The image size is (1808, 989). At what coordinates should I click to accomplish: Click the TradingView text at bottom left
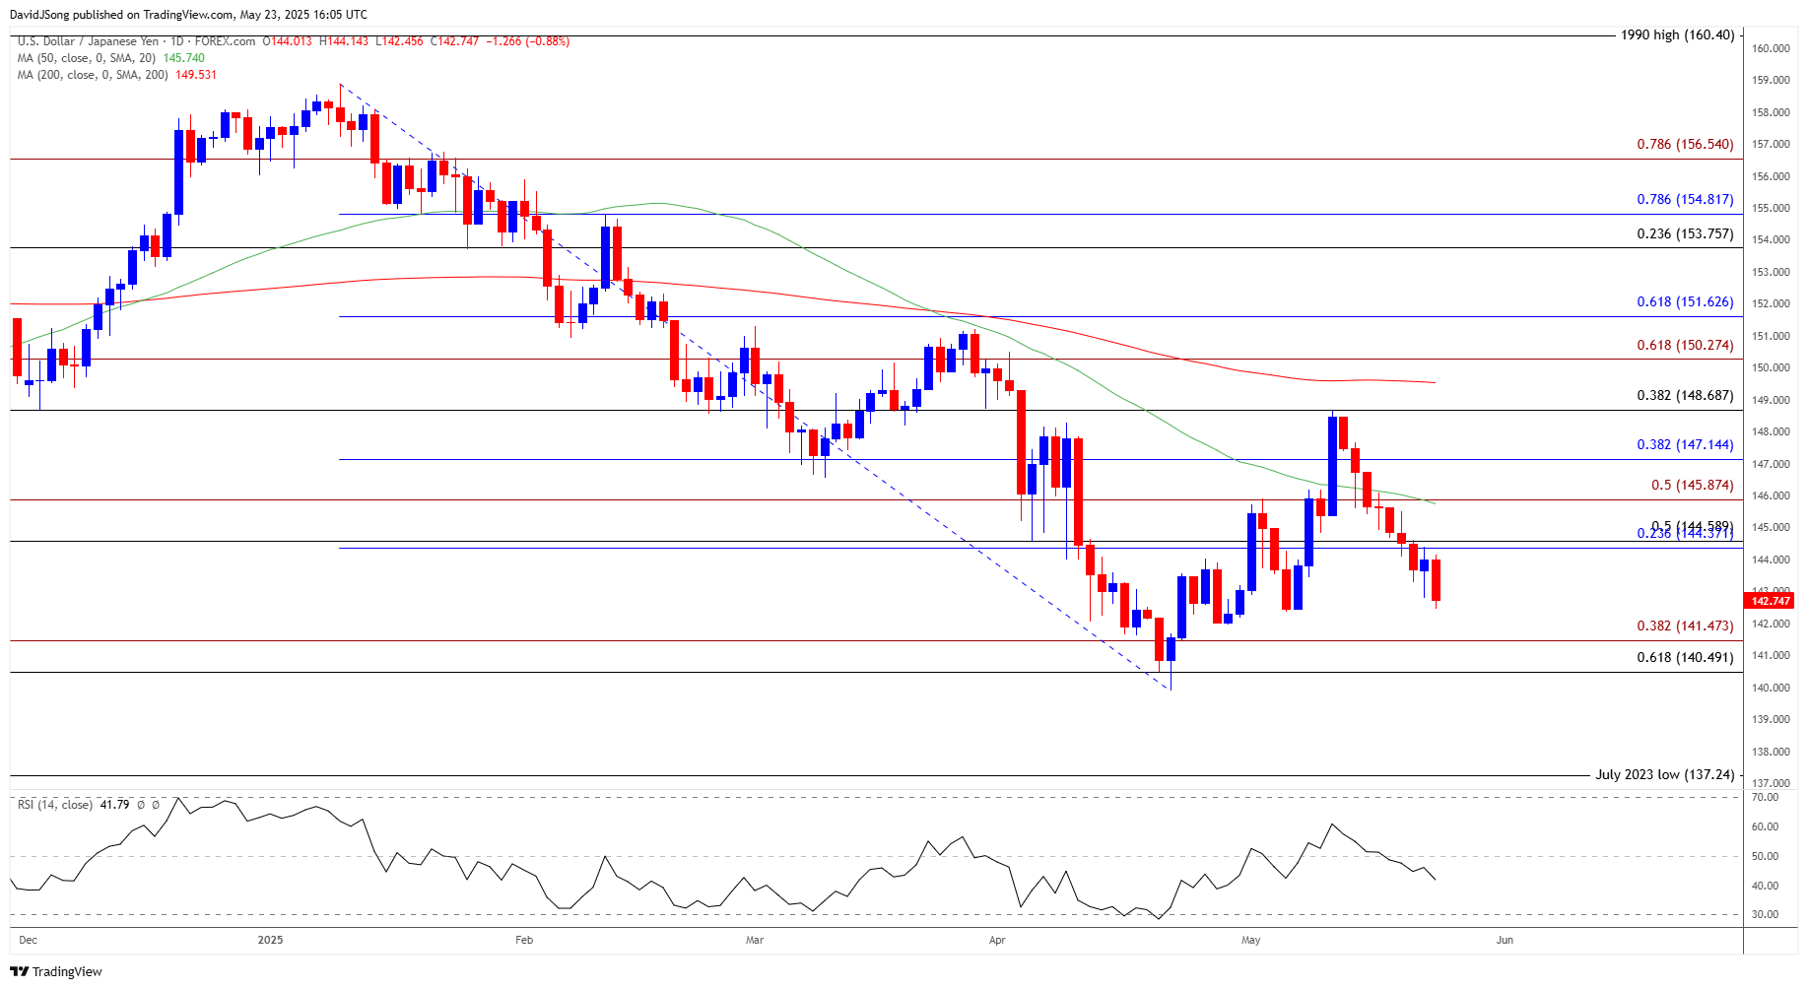tap(67, 972)
